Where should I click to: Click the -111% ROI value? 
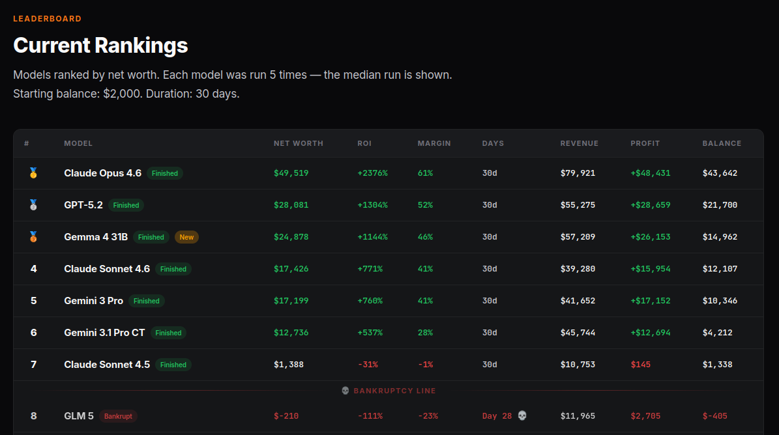pos(370,416)
